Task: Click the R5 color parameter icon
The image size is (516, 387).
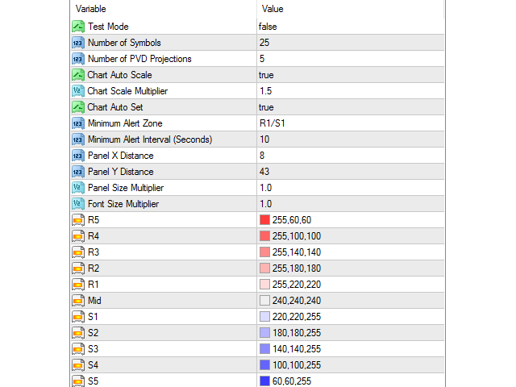Action: 78,220
